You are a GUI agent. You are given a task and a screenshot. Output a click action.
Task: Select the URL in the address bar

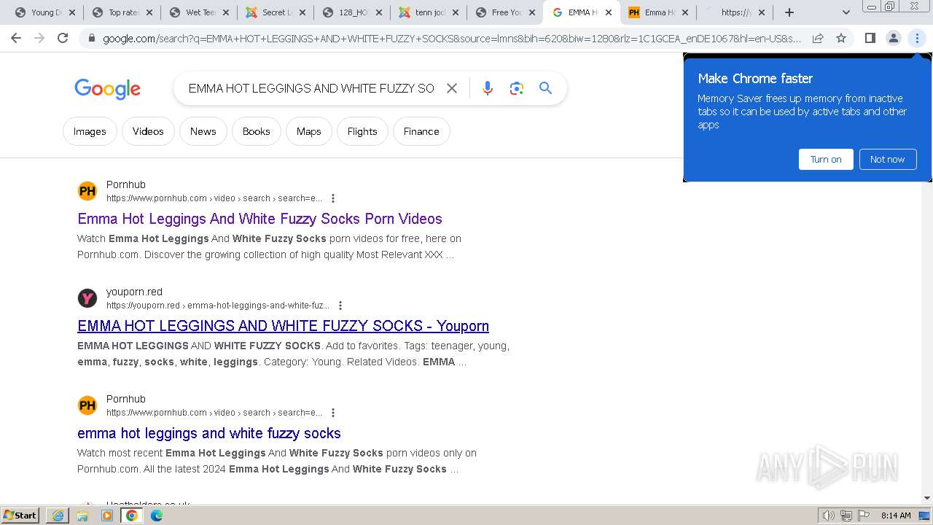click(x=452, y=39)
